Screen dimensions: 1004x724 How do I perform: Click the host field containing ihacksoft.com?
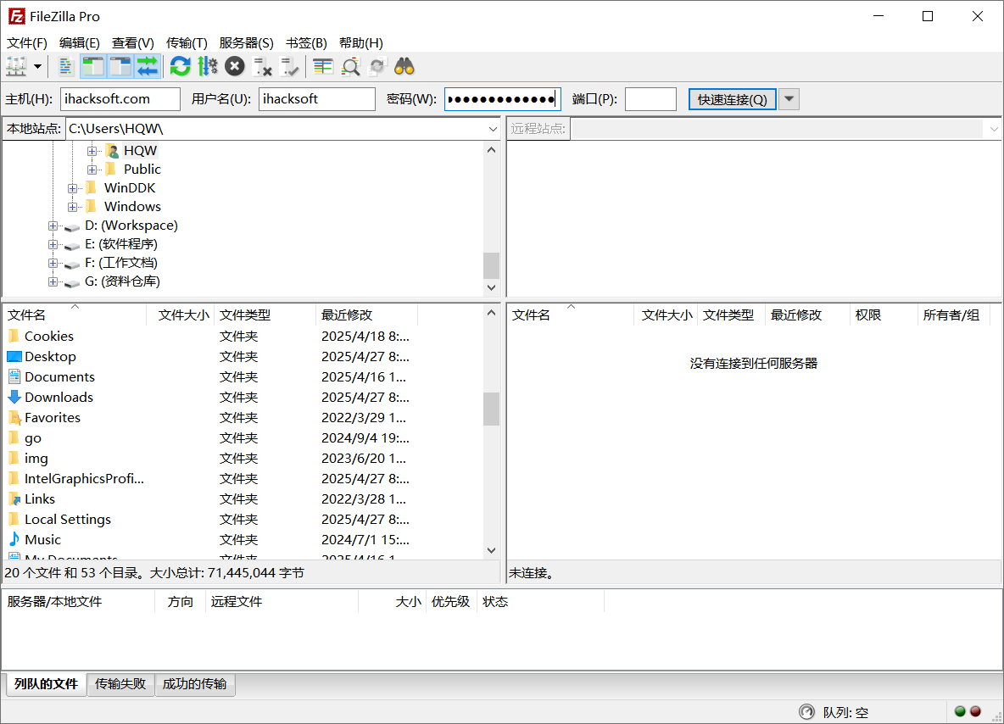[120, 99]
